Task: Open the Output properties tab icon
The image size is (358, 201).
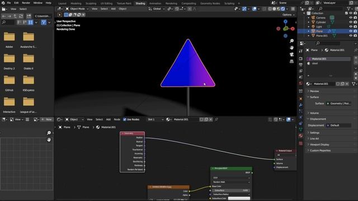Action: click(301, 65)
